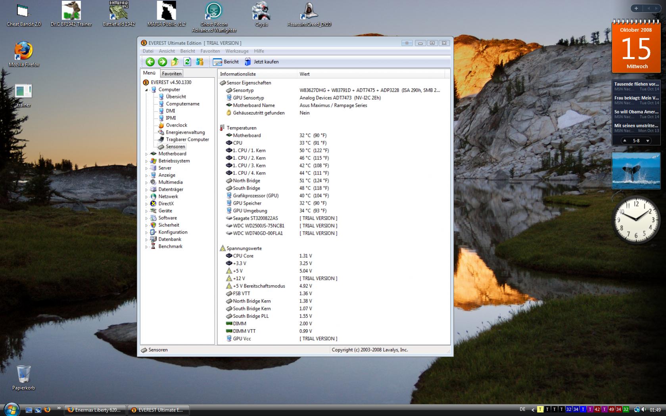
Task: Select the Papierkorb recycle bin icon
Action: tap(24, 378)
